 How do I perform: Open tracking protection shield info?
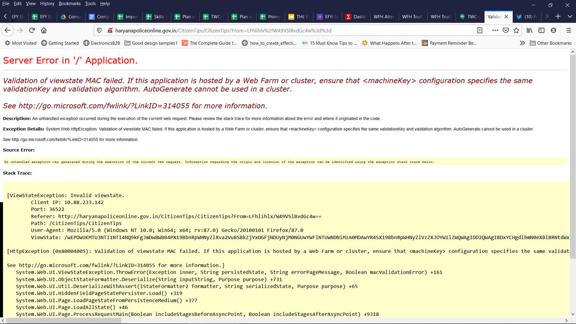tap(99, 30)
